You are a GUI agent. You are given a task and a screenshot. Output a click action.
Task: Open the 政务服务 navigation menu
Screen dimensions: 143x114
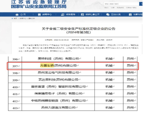[70, 14]
